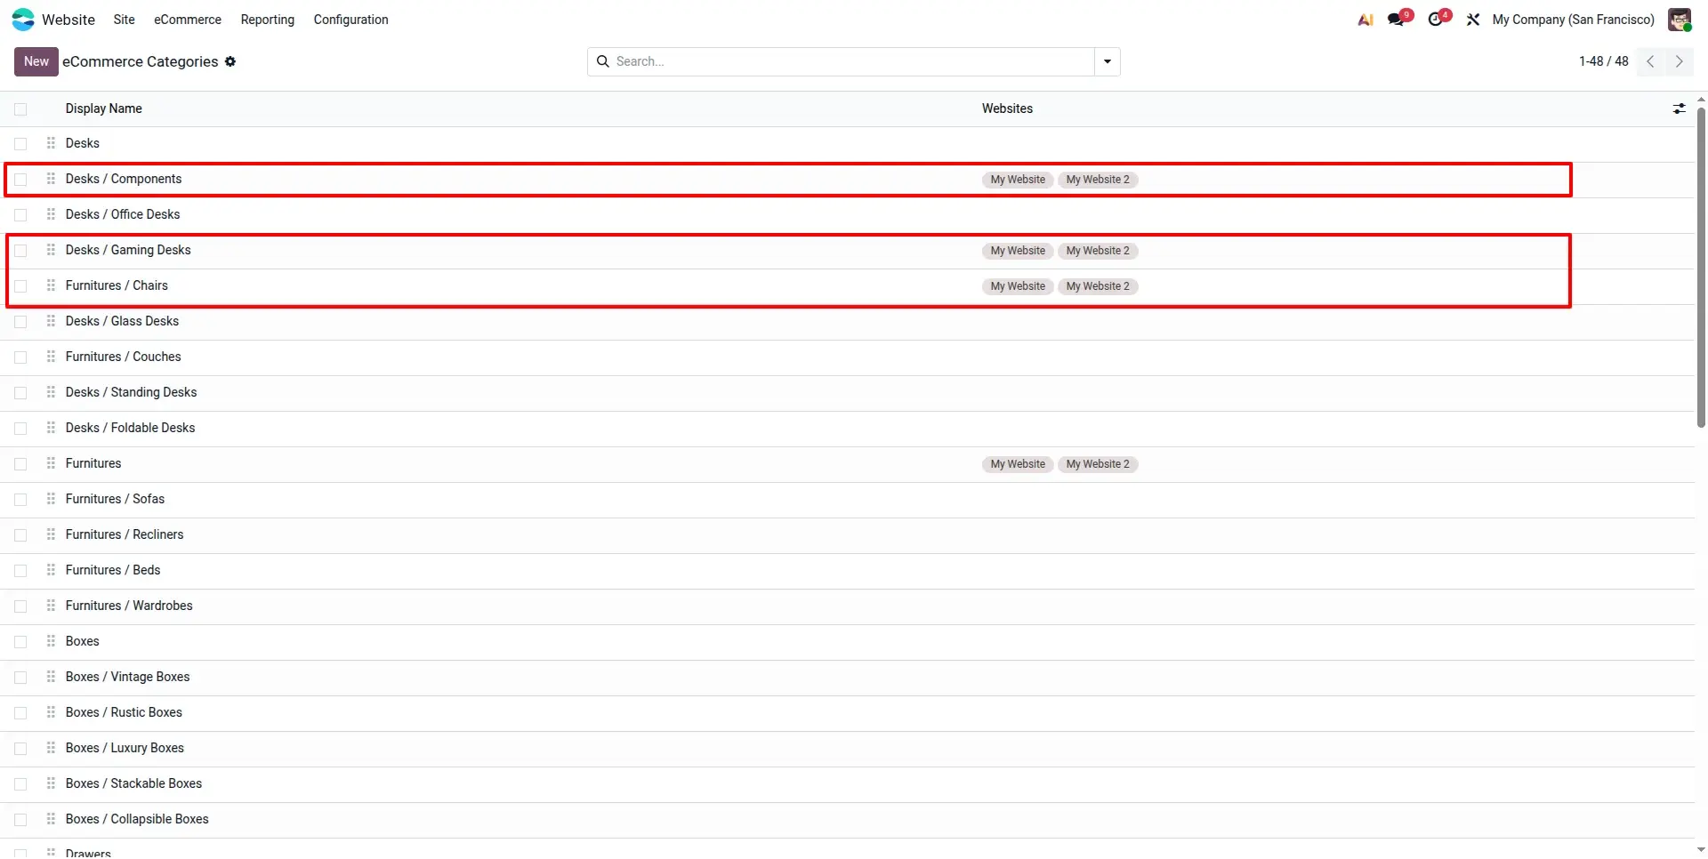This screenshot has width=1708, height=859.
Task: Check the Furnitures / Couches checkbox
Action: tap(20, 357)
